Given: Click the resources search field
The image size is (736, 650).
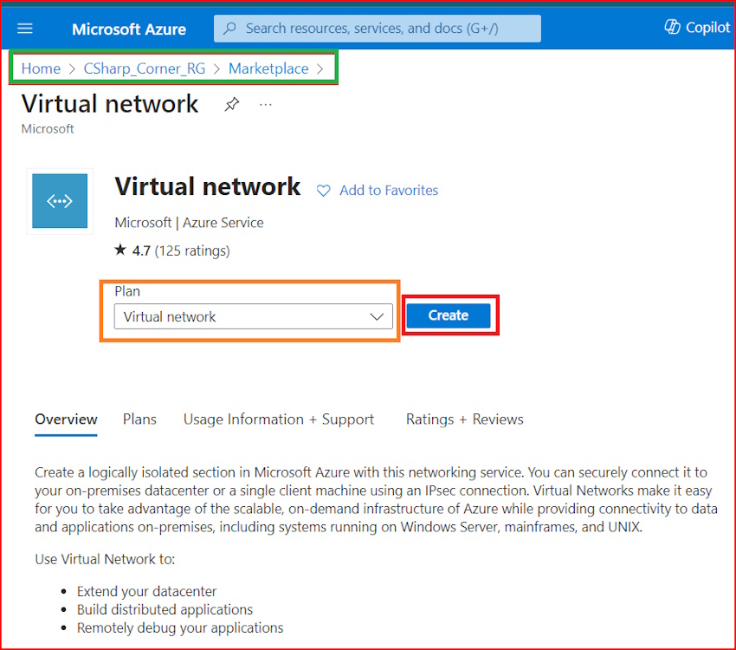Looking at the screenshot, I should pos(377,28).
